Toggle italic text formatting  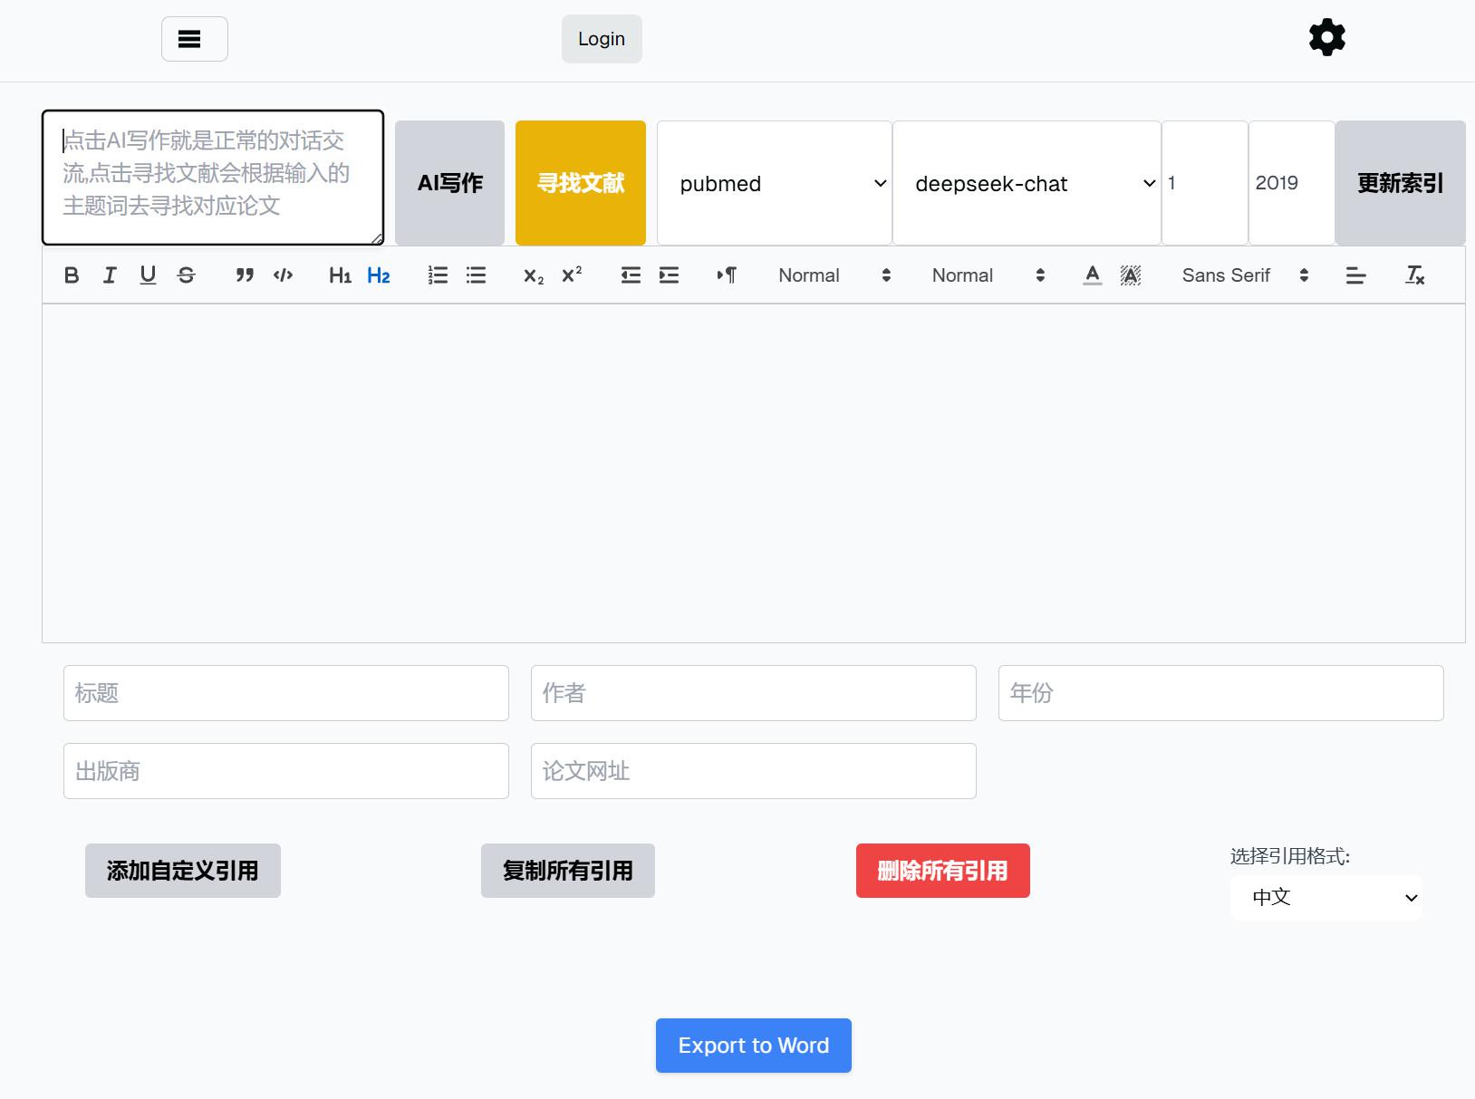pos(110,275)
